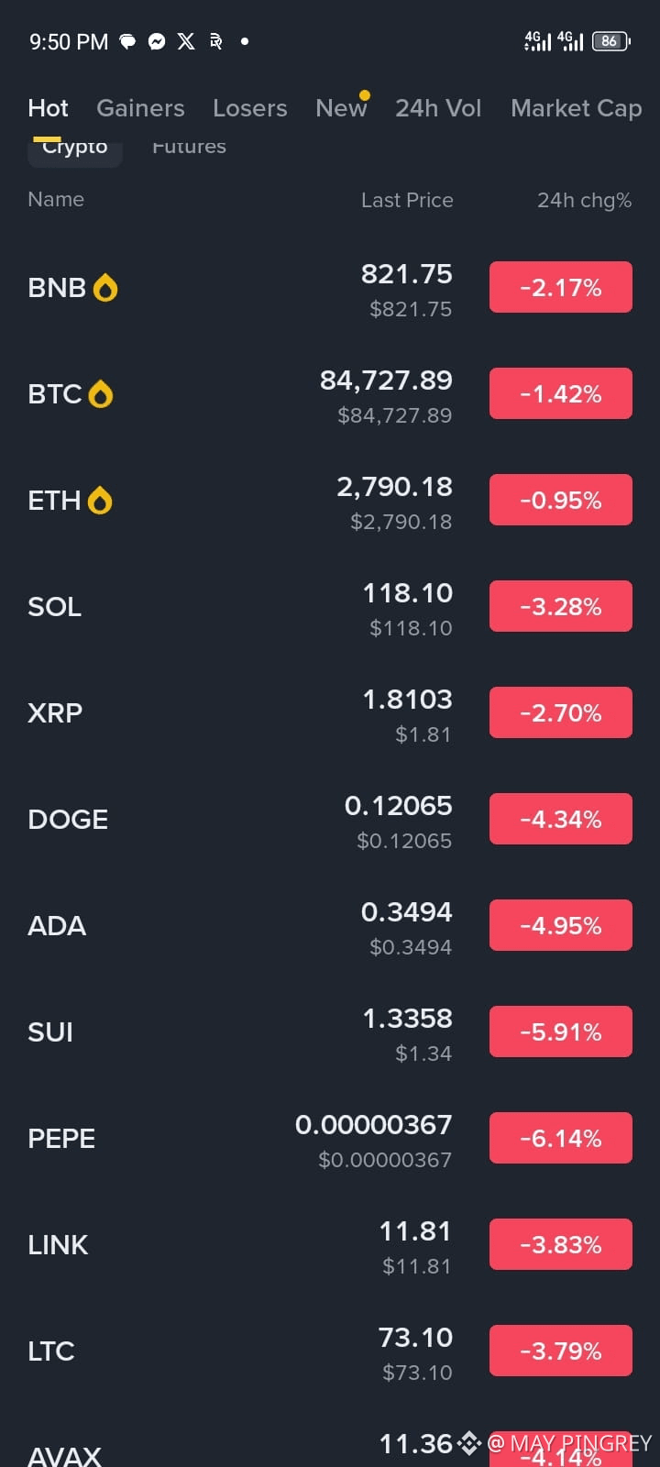Screen dimensions: 660x1467
Task: Tap the DOGE -4.34% change button
Action: point(561,819)
